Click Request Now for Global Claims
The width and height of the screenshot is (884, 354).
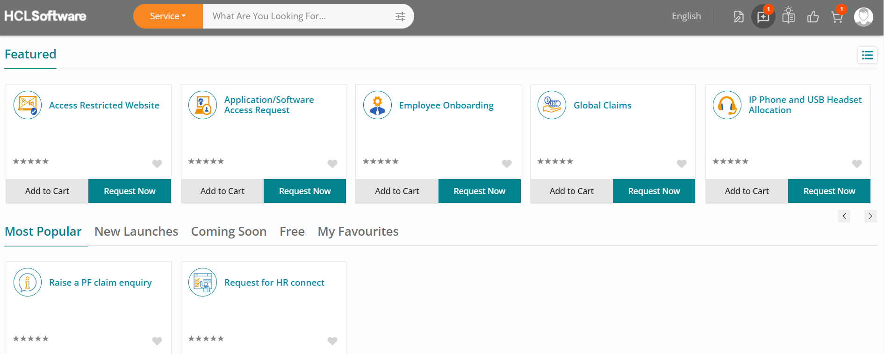[654, 191]
